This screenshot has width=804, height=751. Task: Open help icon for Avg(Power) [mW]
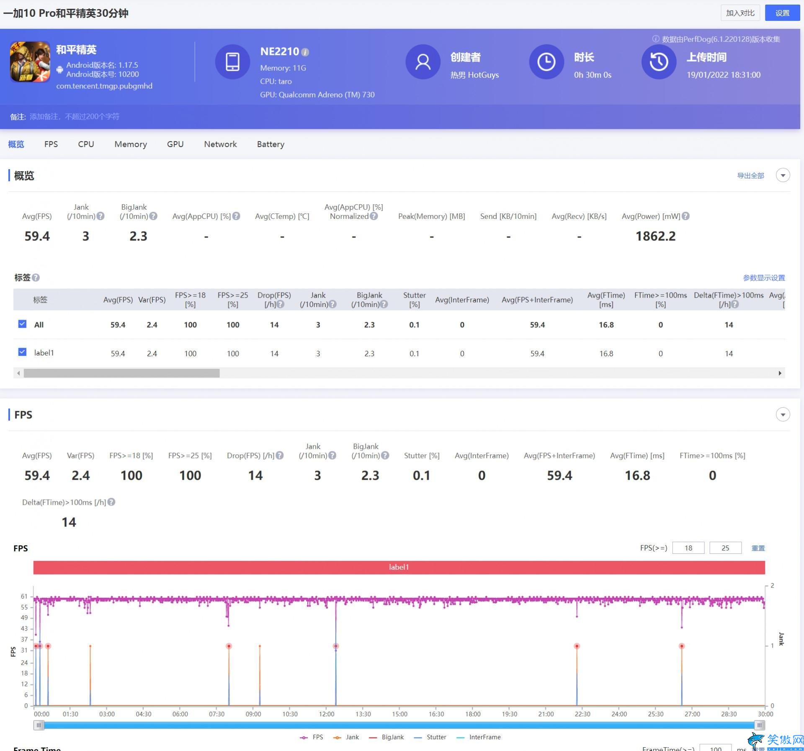point(685,216)
